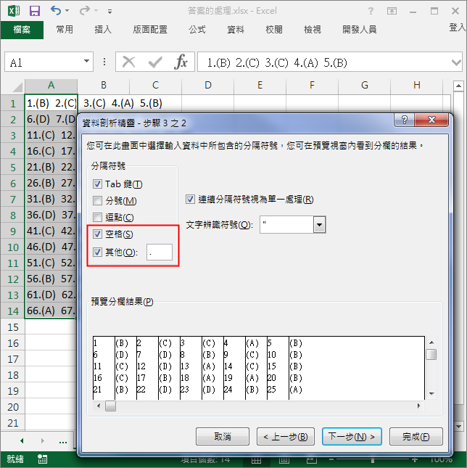The width and height of the screenshot is (467, 468).
Task: Click the Excel Help question mark icon
Action: (x=371, y=11)
